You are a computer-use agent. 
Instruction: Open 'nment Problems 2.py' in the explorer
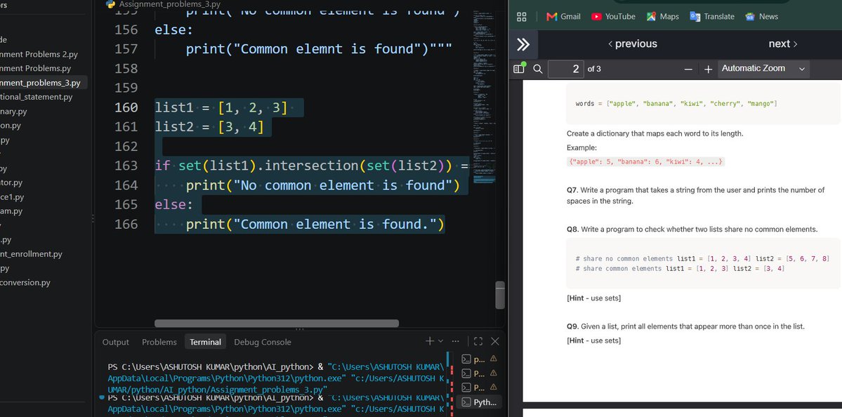click(39, 54)
